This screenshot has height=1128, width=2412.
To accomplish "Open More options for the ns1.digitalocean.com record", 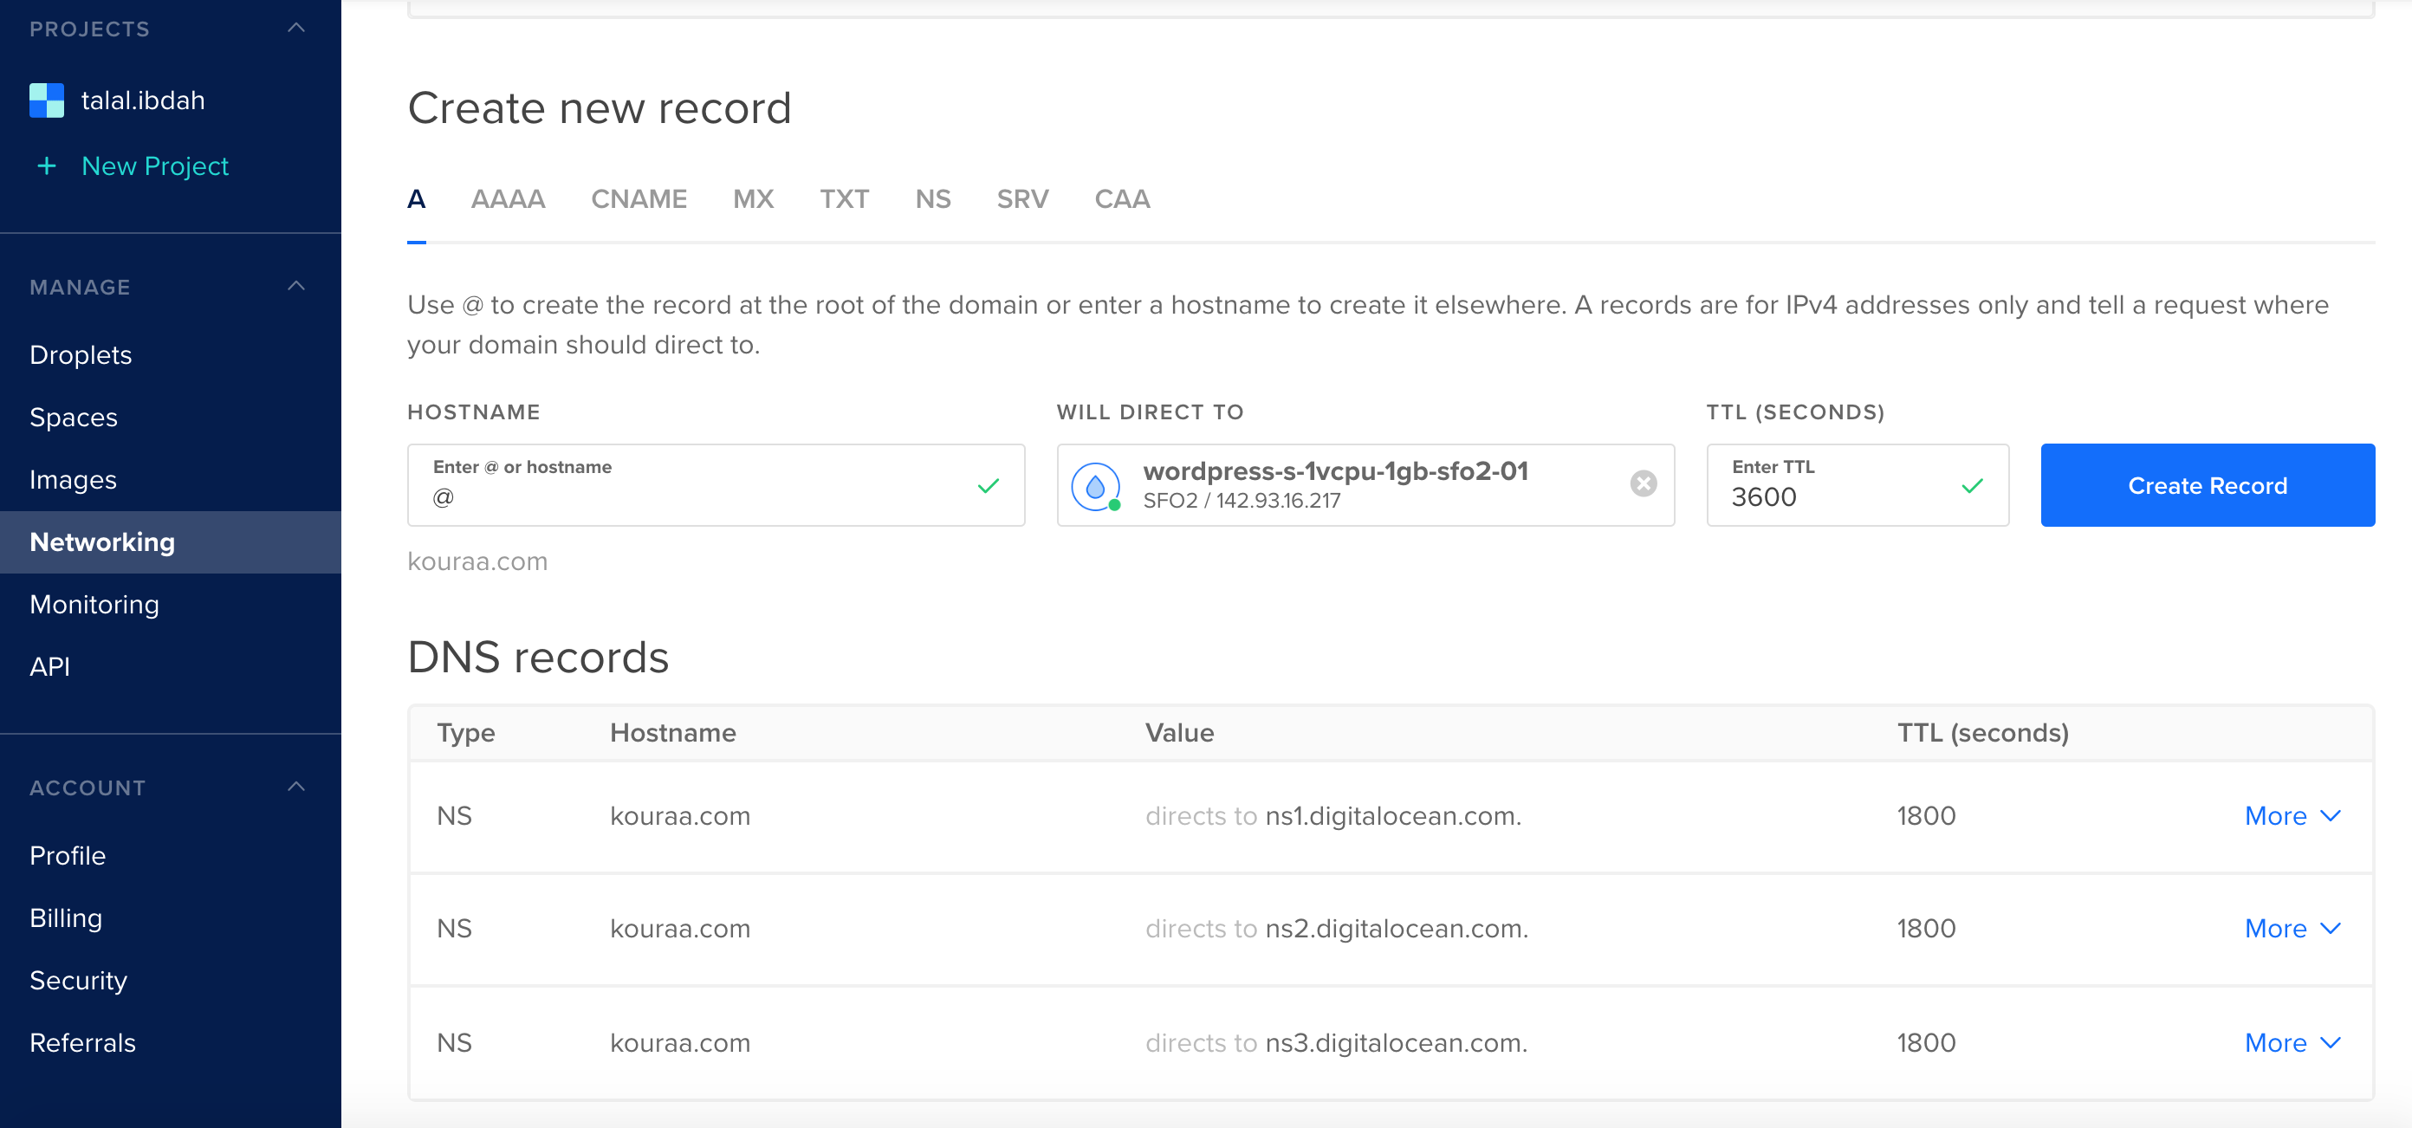I will coord(2292,815).
